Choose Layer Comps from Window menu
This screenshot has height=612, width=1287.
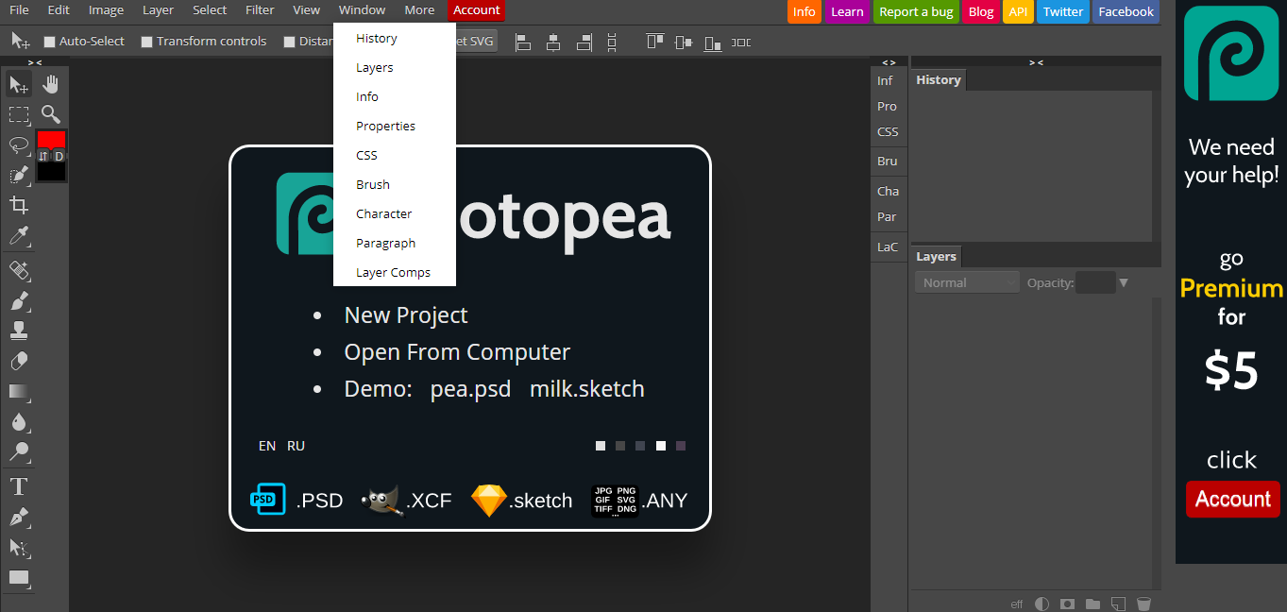[393, 272]
